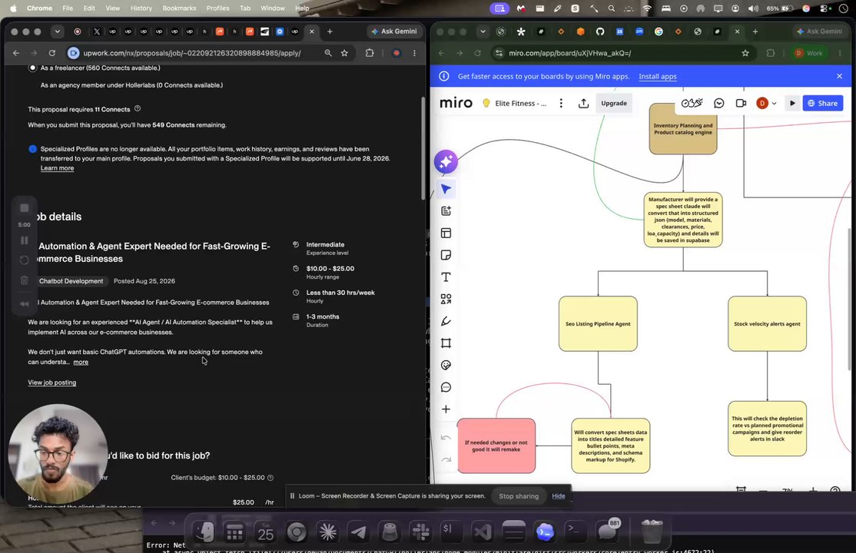856x553 pixels.
Task: Click the export board upload icon
Action: point(583,103)
